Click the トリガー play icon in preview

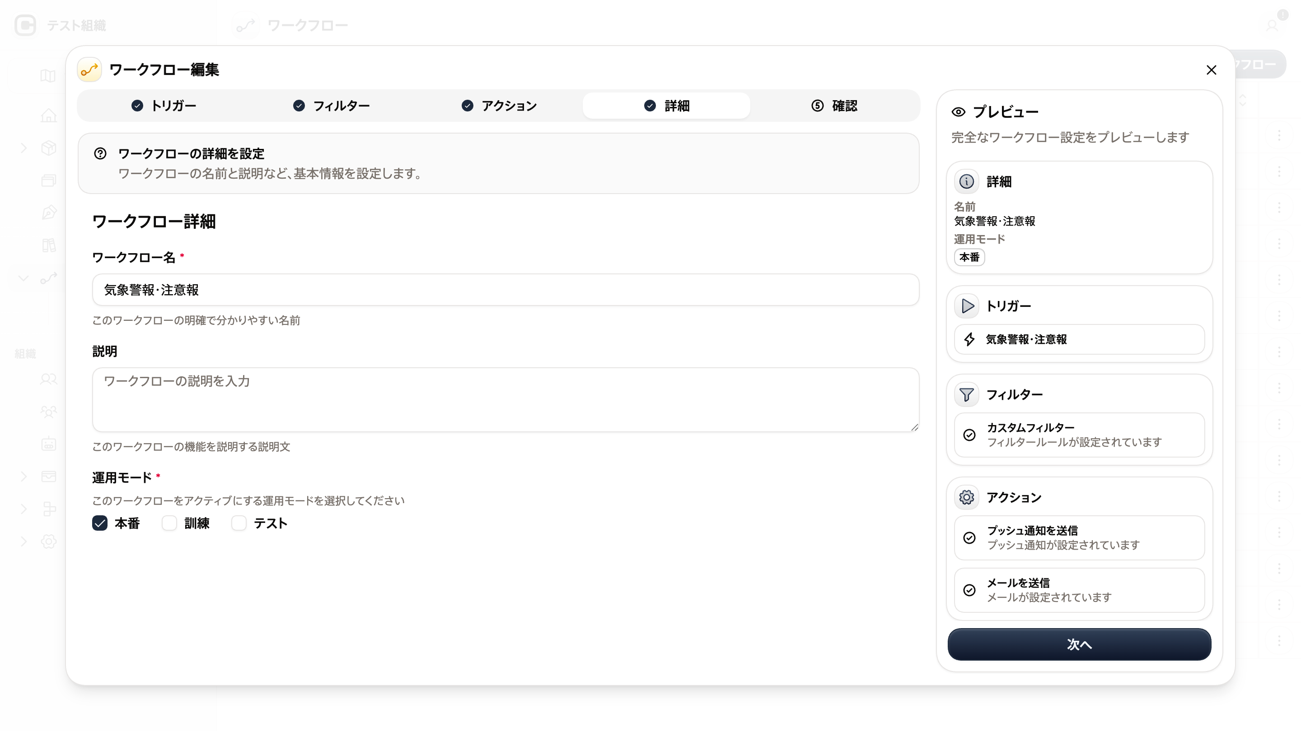click(967, 306)
